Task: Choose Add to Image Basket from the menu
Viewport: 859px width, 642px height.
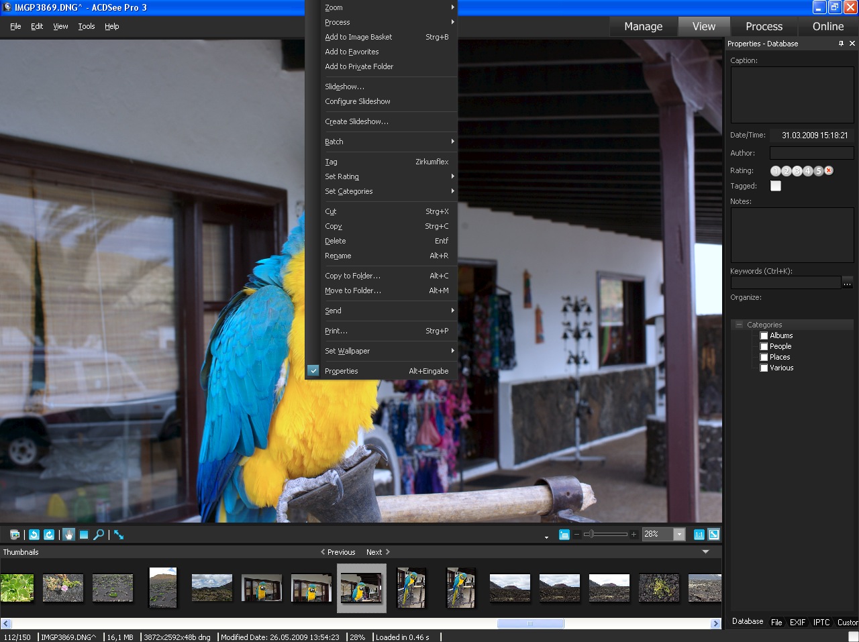Action: coord(358,37)
